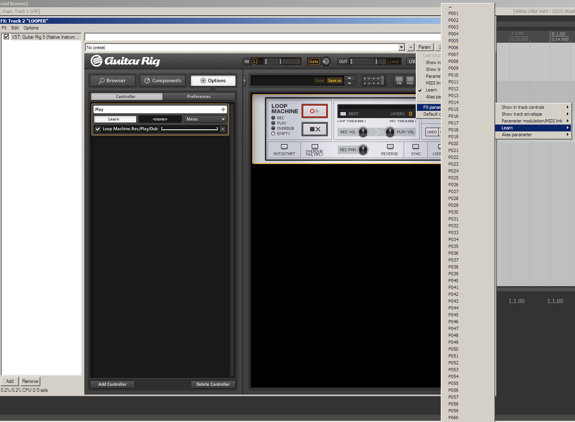
Task: Click the UNDO button on Loop Machine
Action: pyautogui.click(x=432, y=132)
